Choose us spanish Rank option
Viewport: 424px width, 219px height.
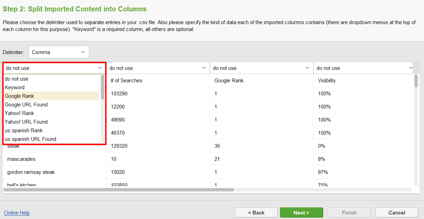pos(52,131)
